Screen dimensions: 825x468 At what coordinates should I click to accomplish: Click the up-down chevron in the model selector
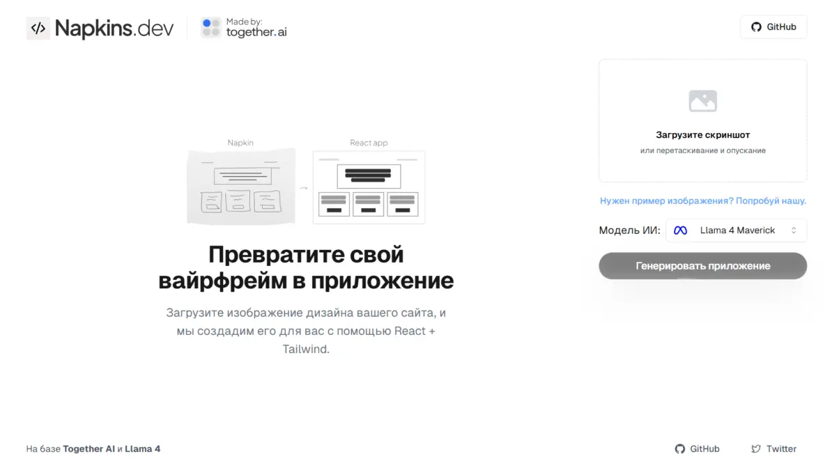(x=793, y=231)
